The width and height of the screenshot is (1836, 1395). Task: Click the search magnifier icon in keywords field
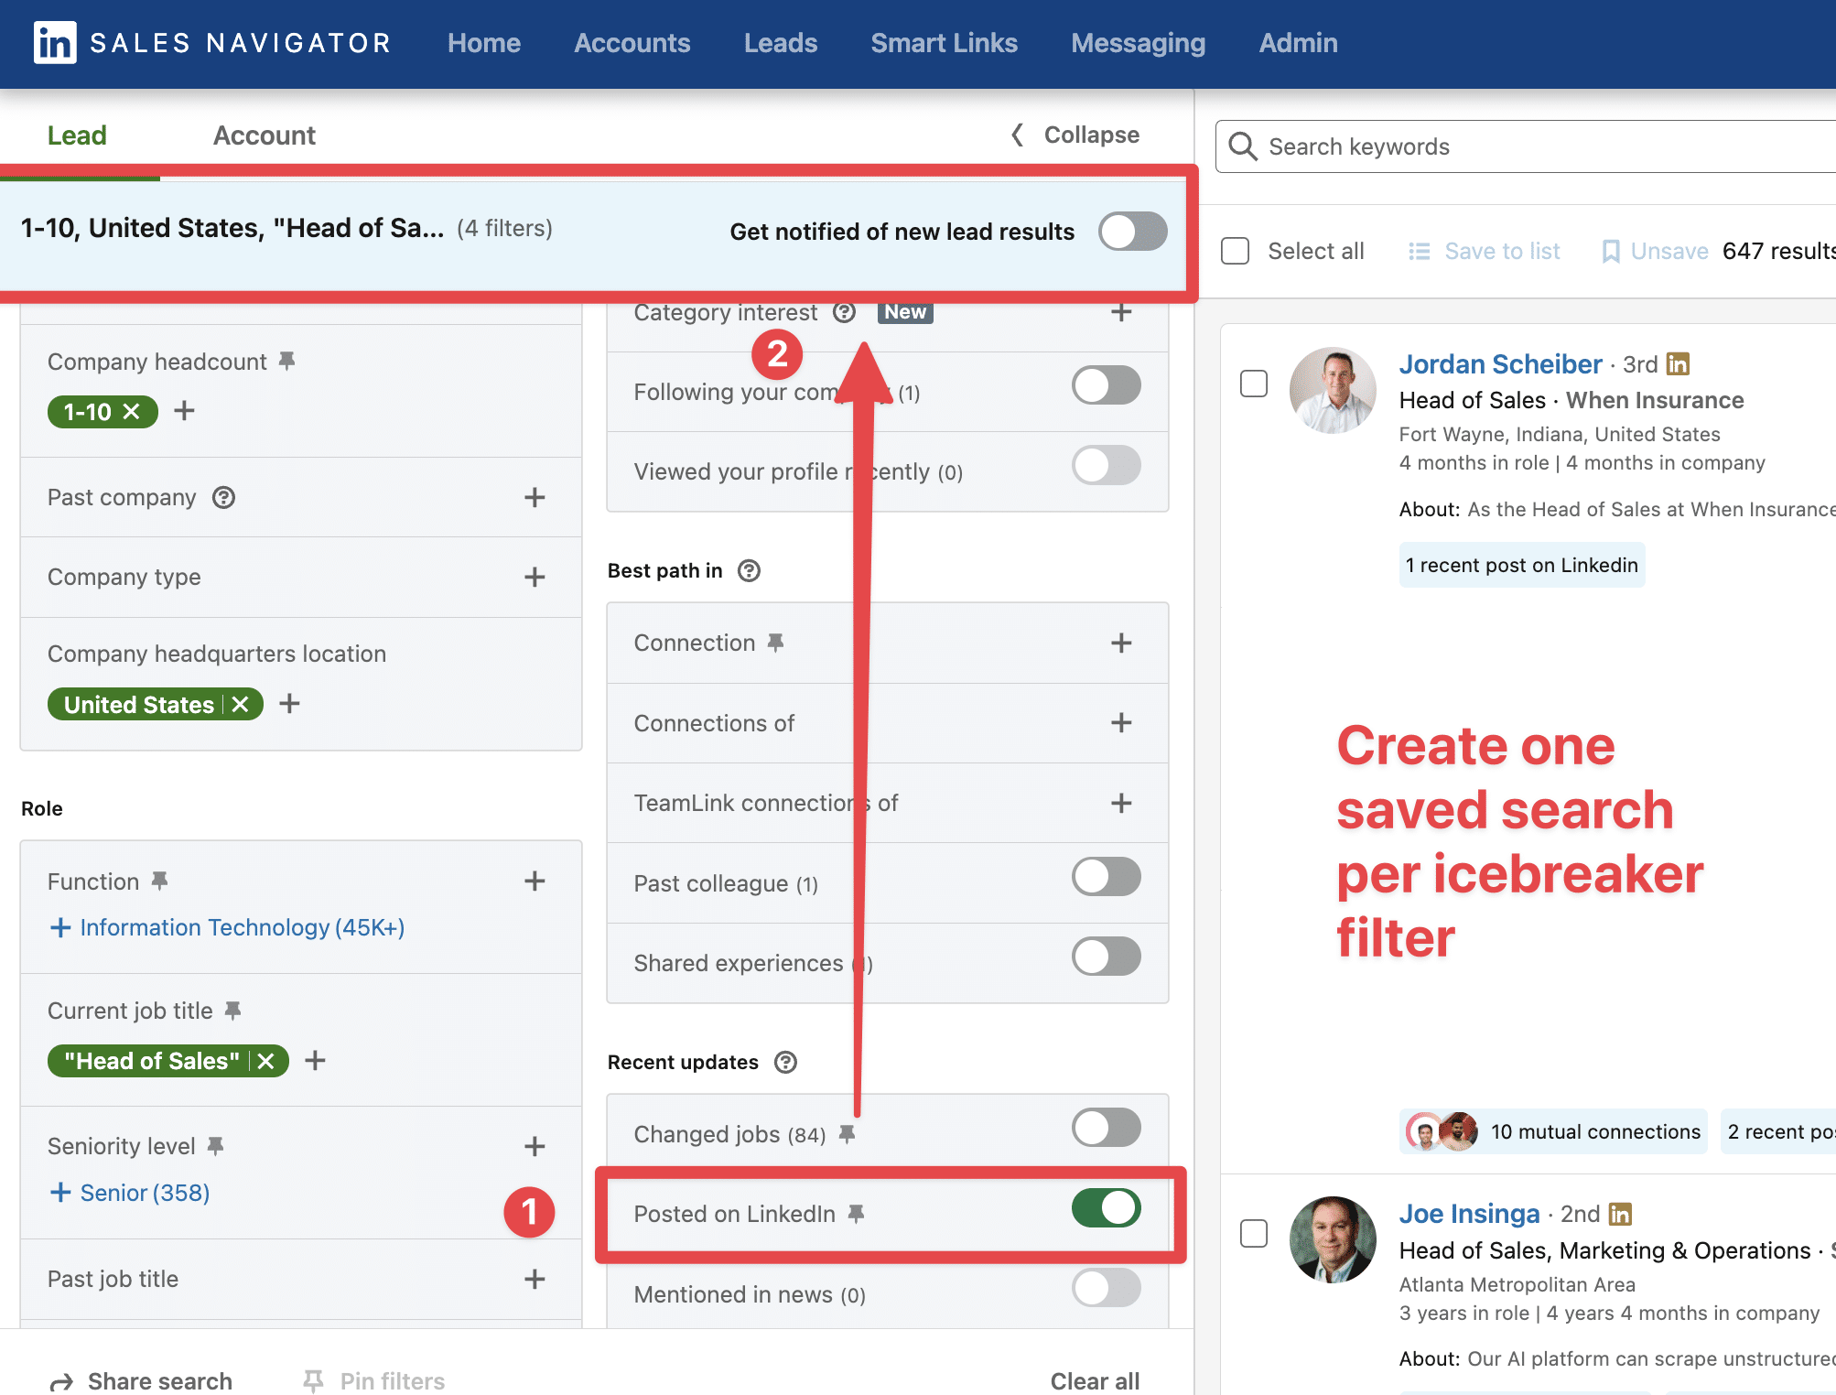(x=1242, y=146)
